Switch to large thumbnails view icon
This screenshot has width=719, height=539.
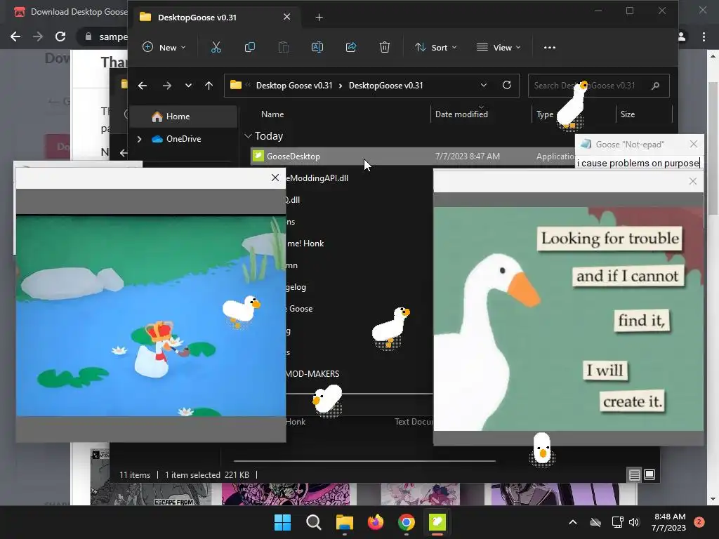pos(649,474)
